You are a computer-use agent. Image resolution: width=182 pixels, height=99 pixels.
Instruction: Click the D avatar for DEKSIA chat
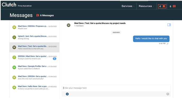click(14, 58)
